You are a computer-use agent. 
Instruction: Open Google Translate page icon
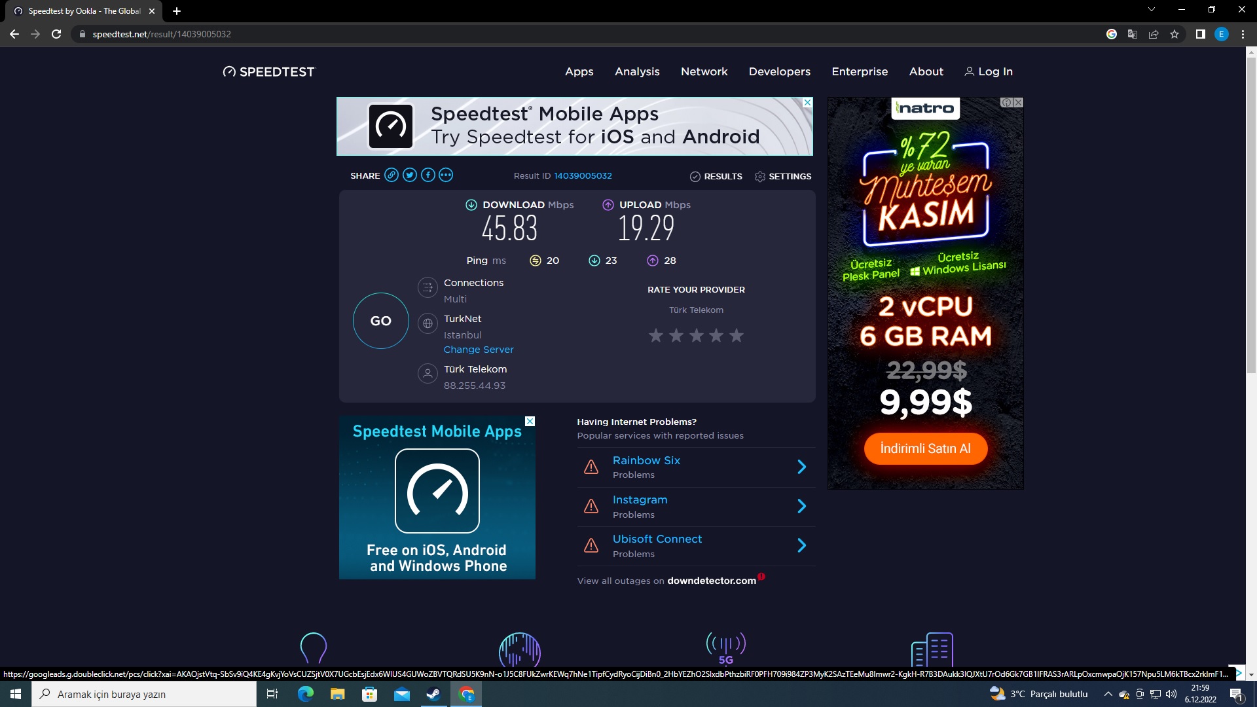1133,34
